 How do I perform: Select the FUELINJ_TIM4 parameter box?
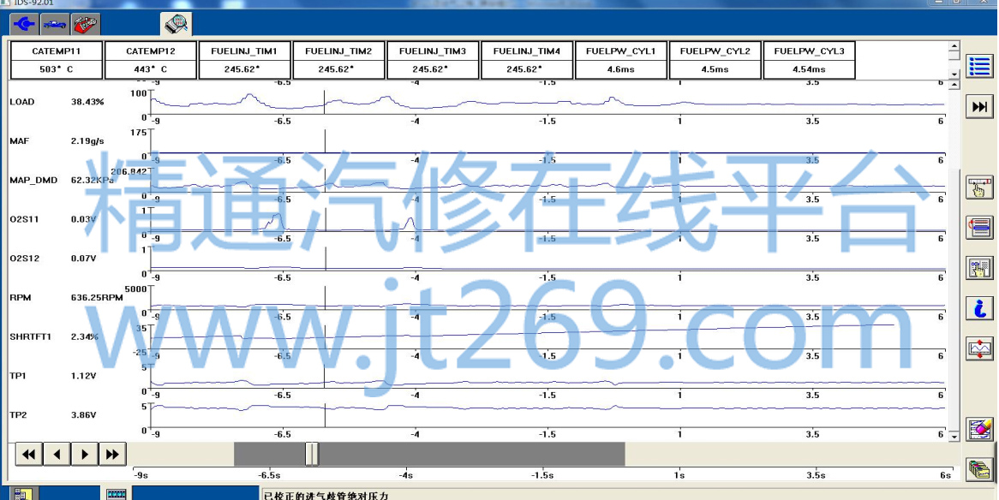(x=527, y=61)
